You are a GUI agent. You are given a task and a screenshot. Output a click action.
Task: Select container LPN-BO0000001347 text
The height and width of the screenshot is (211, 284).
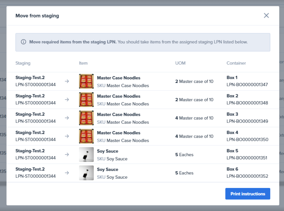click(247, 85)
